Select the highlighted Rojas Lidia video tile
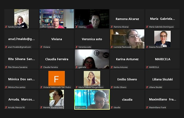The height and width of the screenshot is (118, 184). tap(92, 99)
